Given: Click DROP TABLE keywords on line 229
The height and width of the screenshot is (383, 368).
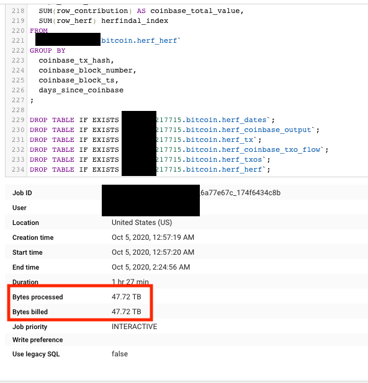Looking at the screenshot, I should click(52, 120).
